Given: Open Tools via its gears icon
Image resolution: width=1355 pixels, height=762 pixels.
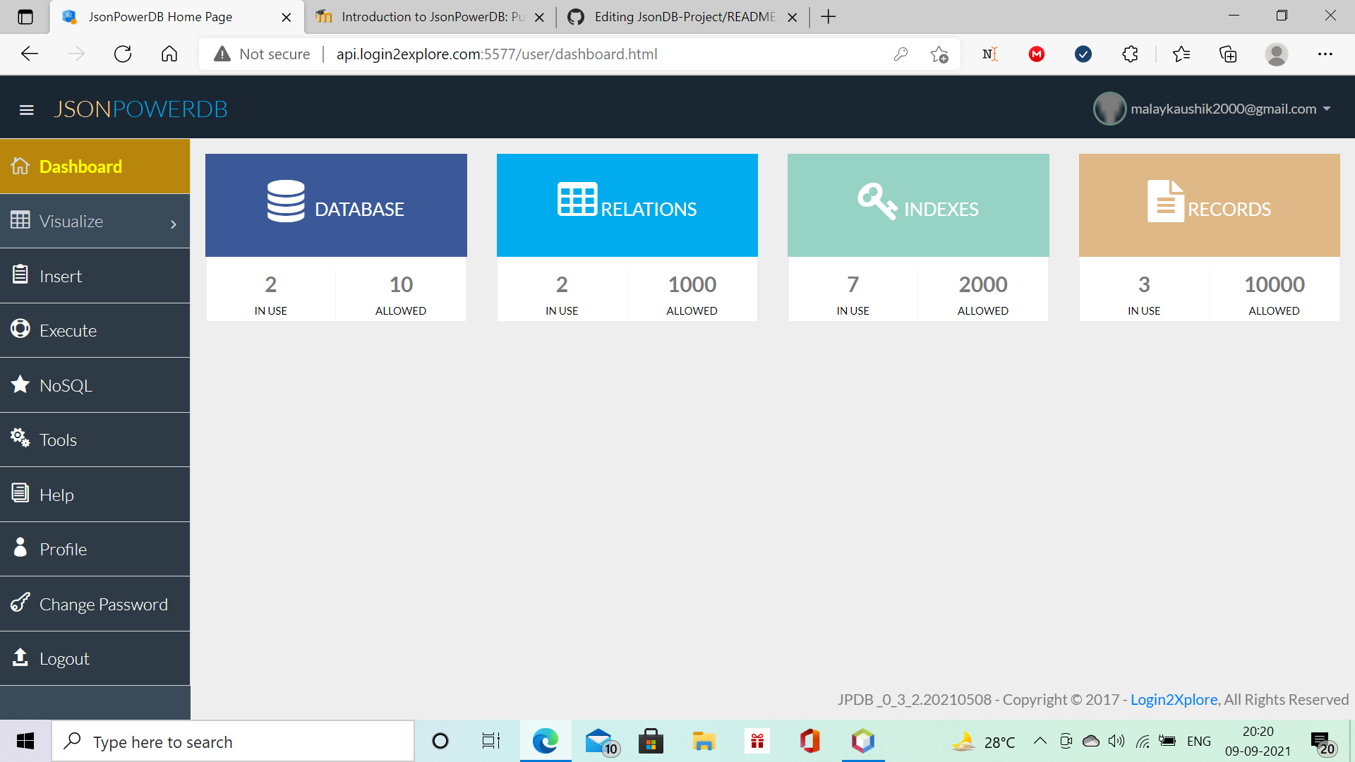Looking at the screenshot, I should 19,439.
